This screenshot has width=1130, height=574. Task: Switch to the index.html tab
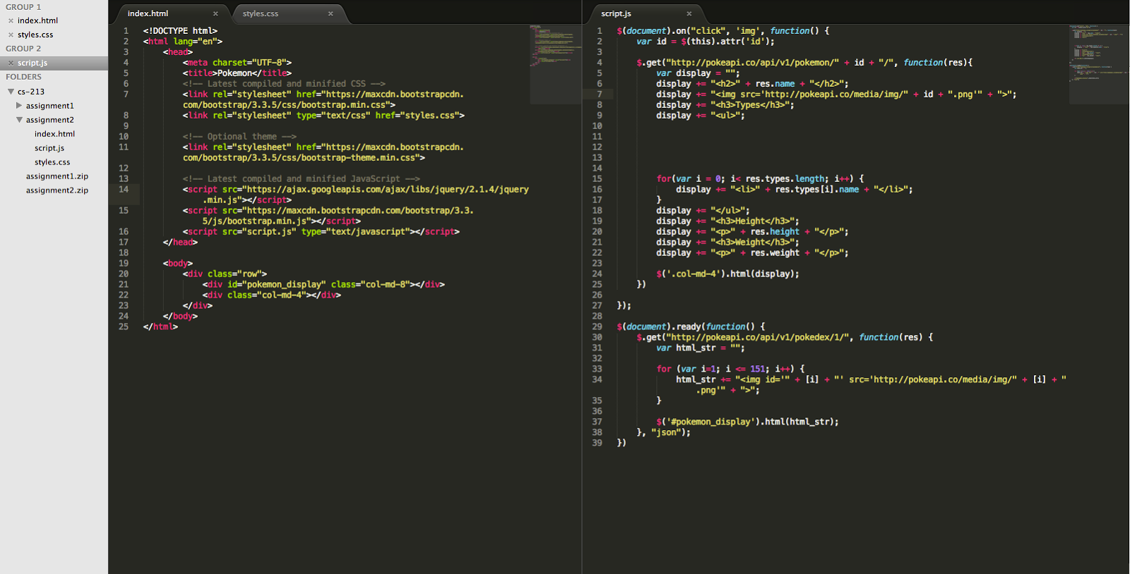pos(169,13)
